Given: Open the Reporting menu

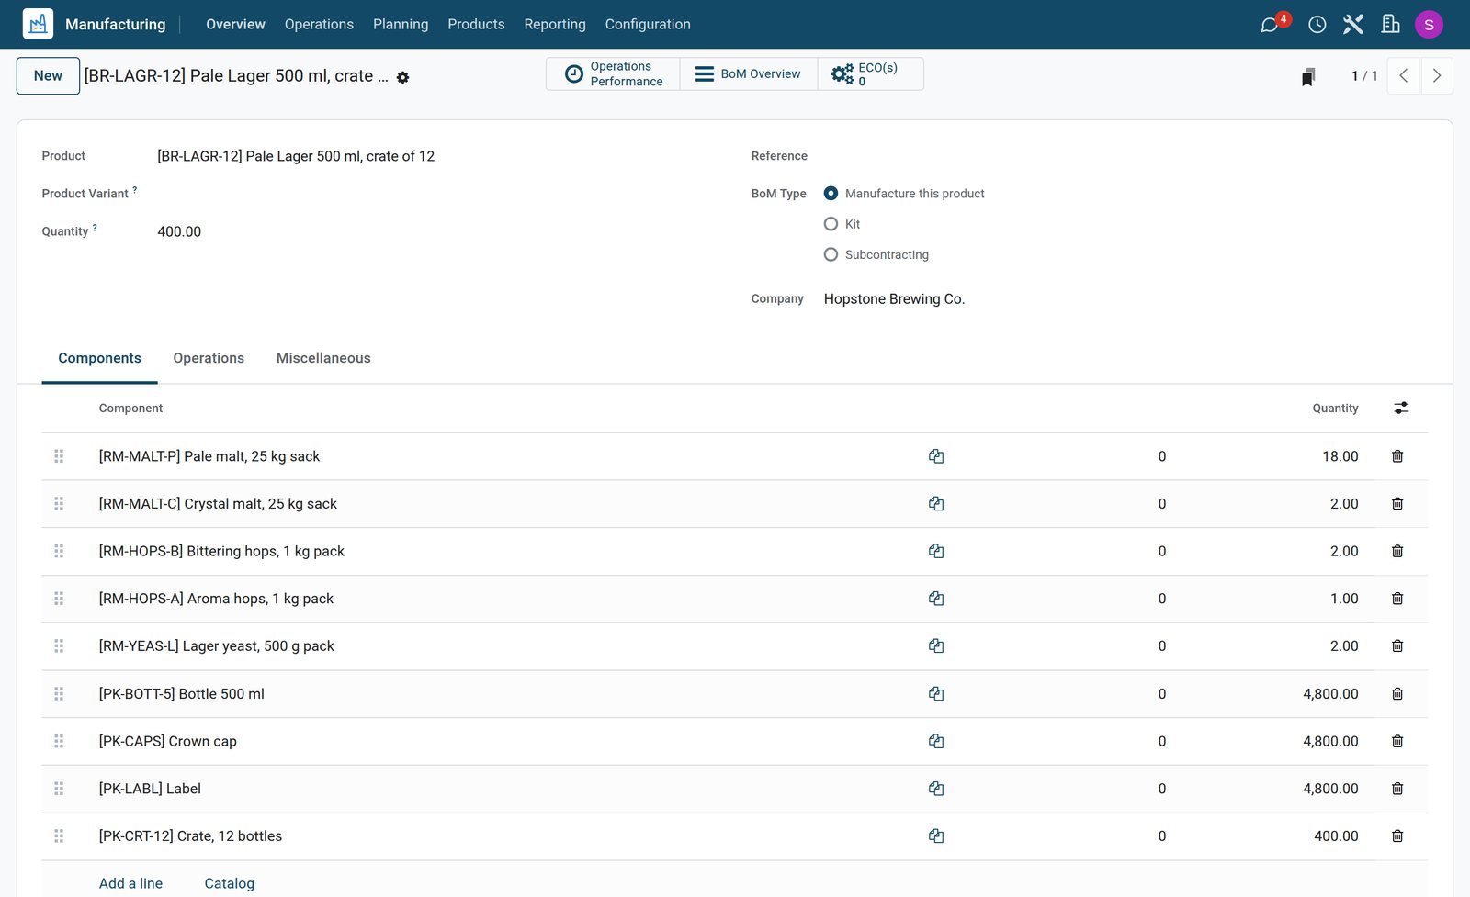Looking at the screenshot, I should coord(555,25).
